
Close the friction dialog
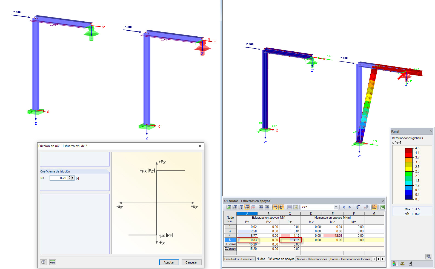[x=200, y=146]
